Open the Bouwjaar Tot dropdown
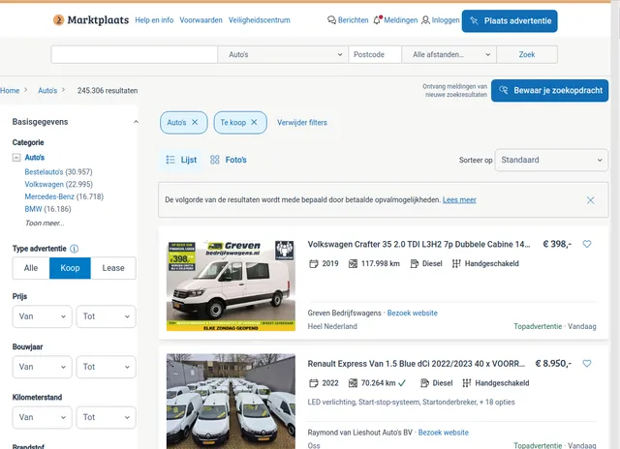The height and width of the screenshot is (449, 620). point(106,367)
